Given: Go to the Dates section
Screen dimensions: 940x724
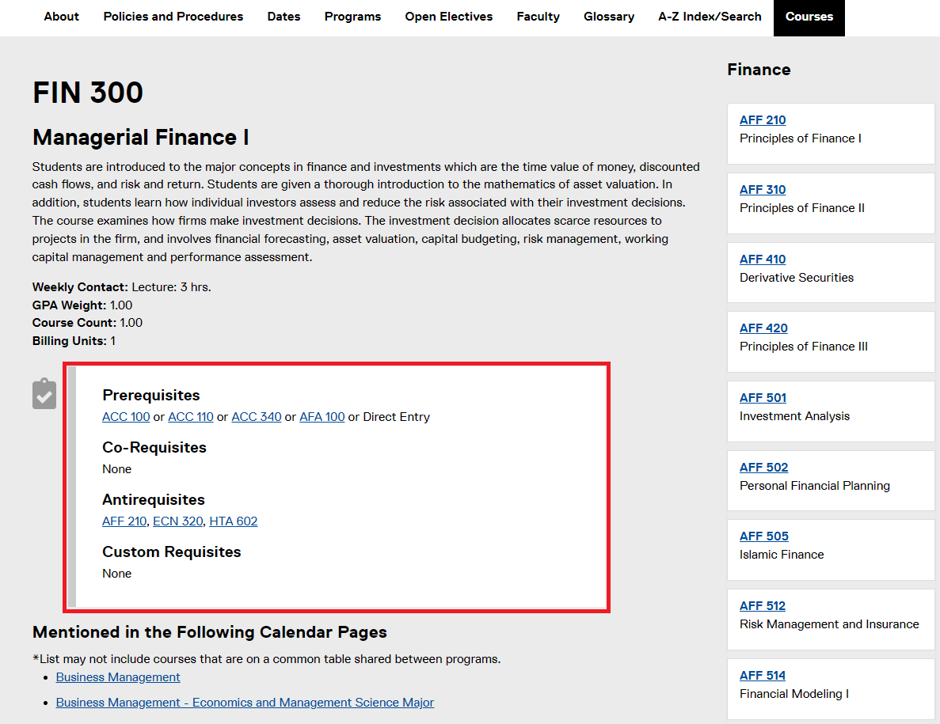Looking at the screenshot, I should click(x=284, y=17).
